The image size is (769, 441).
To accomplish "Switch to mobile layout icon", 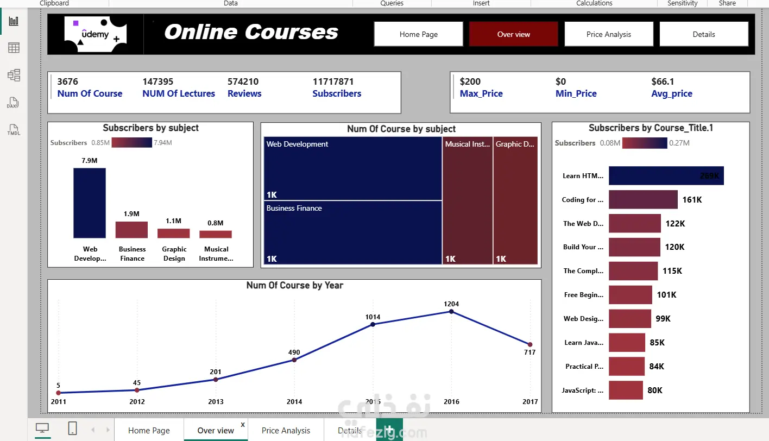I will pos(72,429).
